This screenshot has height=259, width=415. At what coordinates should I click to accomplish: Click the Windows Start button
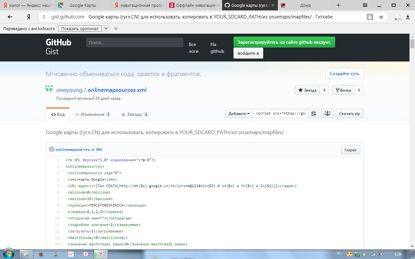8,253
